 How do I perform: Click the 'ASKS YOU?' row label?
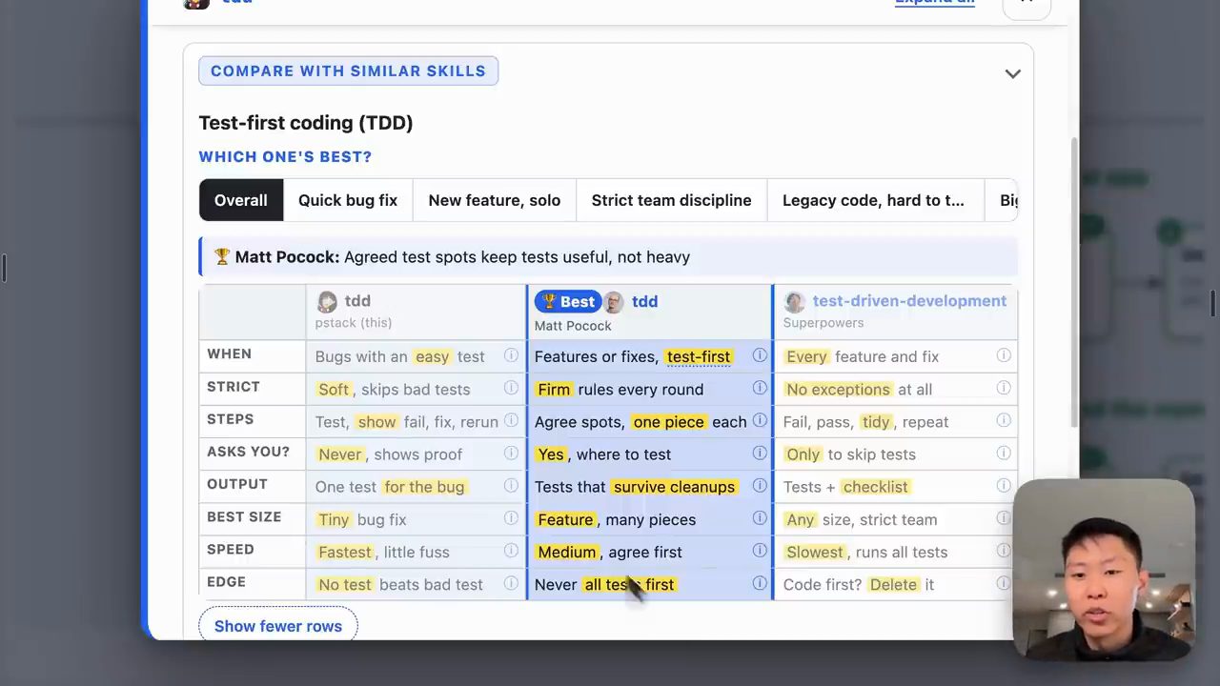tap(248, 452)
